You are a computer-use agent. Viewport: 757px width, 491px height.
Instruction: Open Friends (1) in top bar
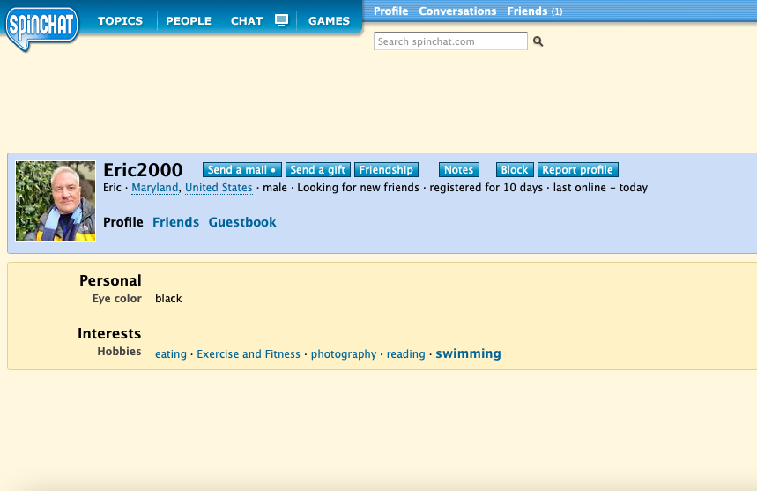click(x=534, y=11)
